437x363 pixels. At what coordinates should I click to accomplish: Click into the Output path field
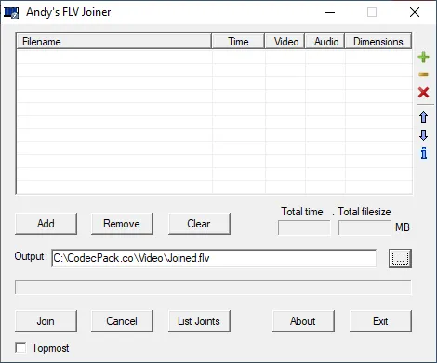pos(214,258)
